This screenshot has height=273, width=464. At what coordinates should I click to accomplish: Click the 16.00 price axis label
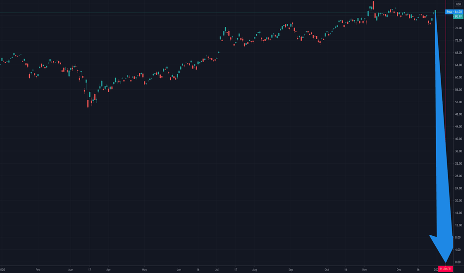coord(459,213)
